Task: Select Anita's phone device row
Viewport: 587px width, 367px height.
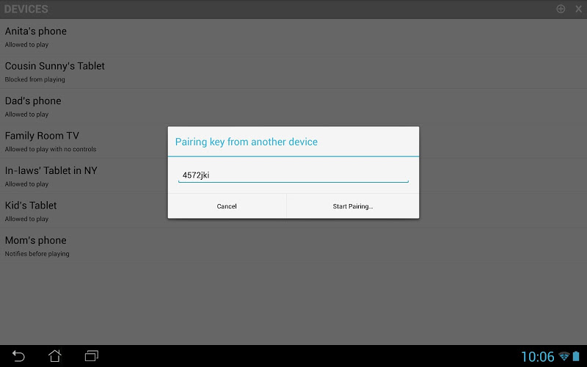Action: (293, 36)
